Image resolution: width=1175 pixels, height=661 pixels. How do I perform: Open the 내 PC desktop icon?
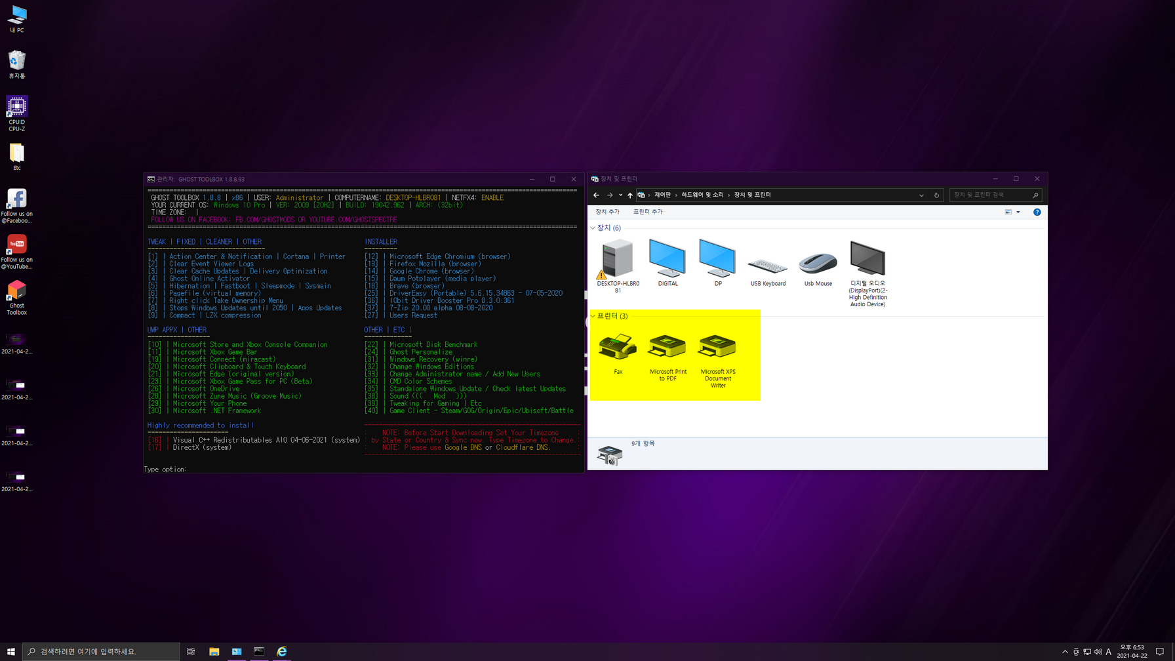pos(17,19)
